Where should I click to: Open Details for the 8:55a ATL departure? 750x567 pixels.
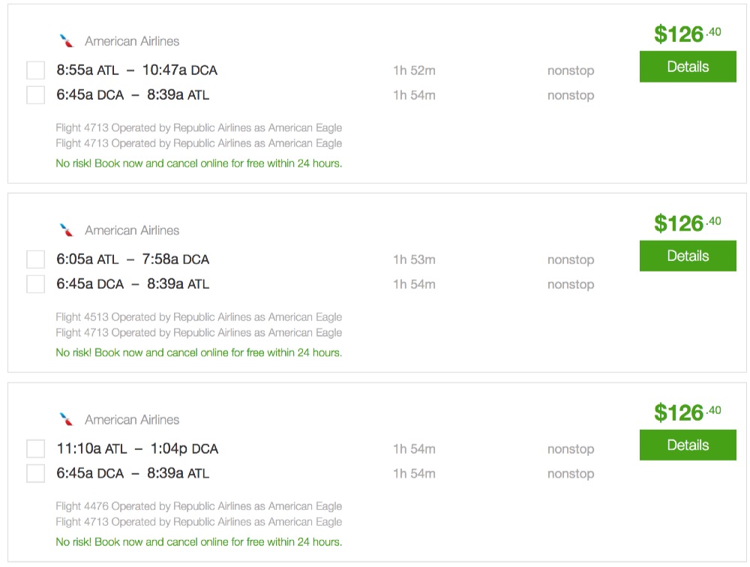pyautogui.click(x=687, y=67)
